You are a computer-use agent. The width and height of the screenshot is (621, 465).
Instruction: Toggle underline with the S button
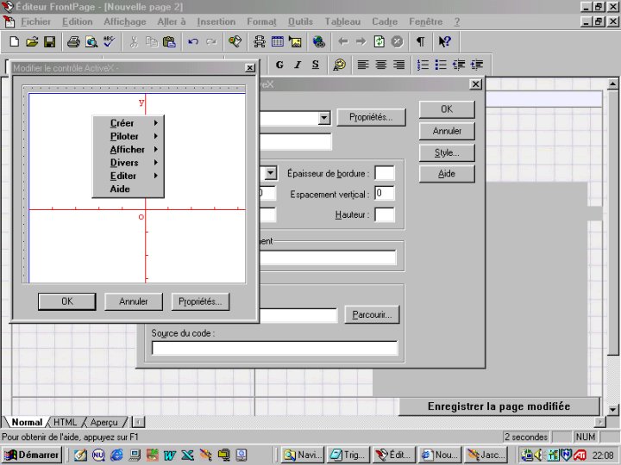click(x=316, y=65)
